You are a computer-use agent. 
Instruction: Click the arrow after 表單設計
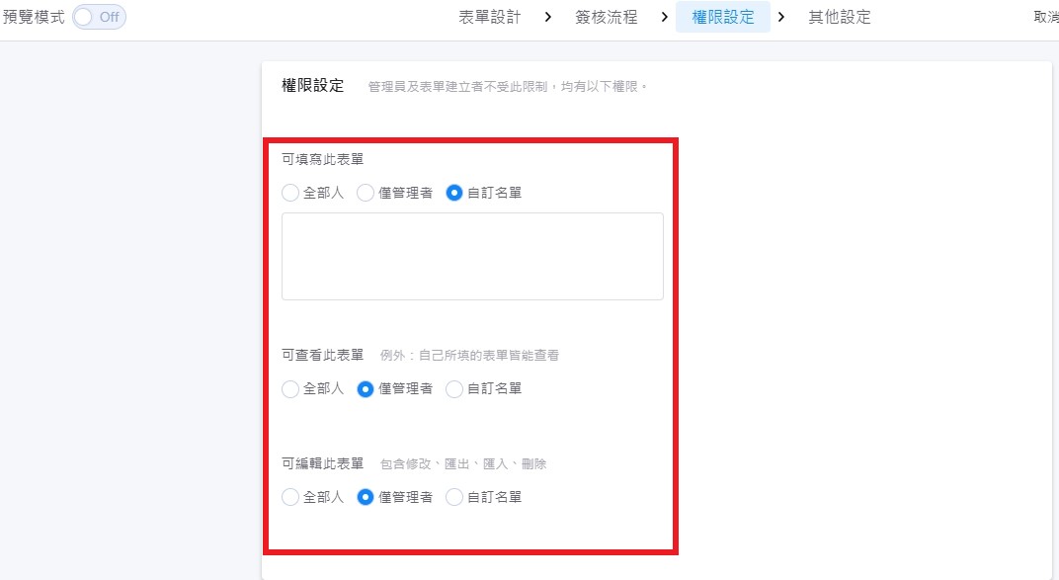tap(547, 18)
